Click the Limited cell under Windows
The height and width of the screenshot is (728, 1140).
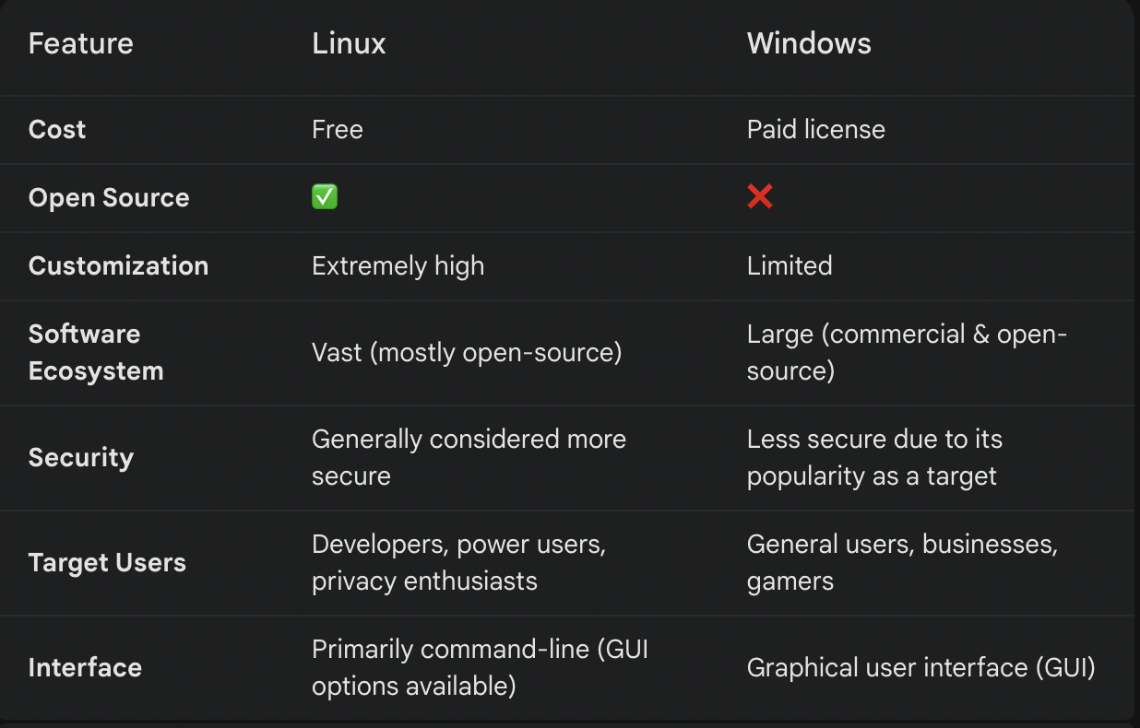pyautogui.click(x=790, y=265)
